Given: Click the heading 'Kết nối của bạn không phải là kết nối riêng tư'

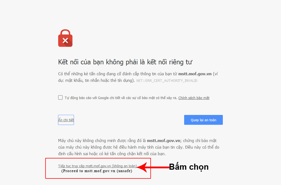Looking at the screenshot, I should (125, 62).
